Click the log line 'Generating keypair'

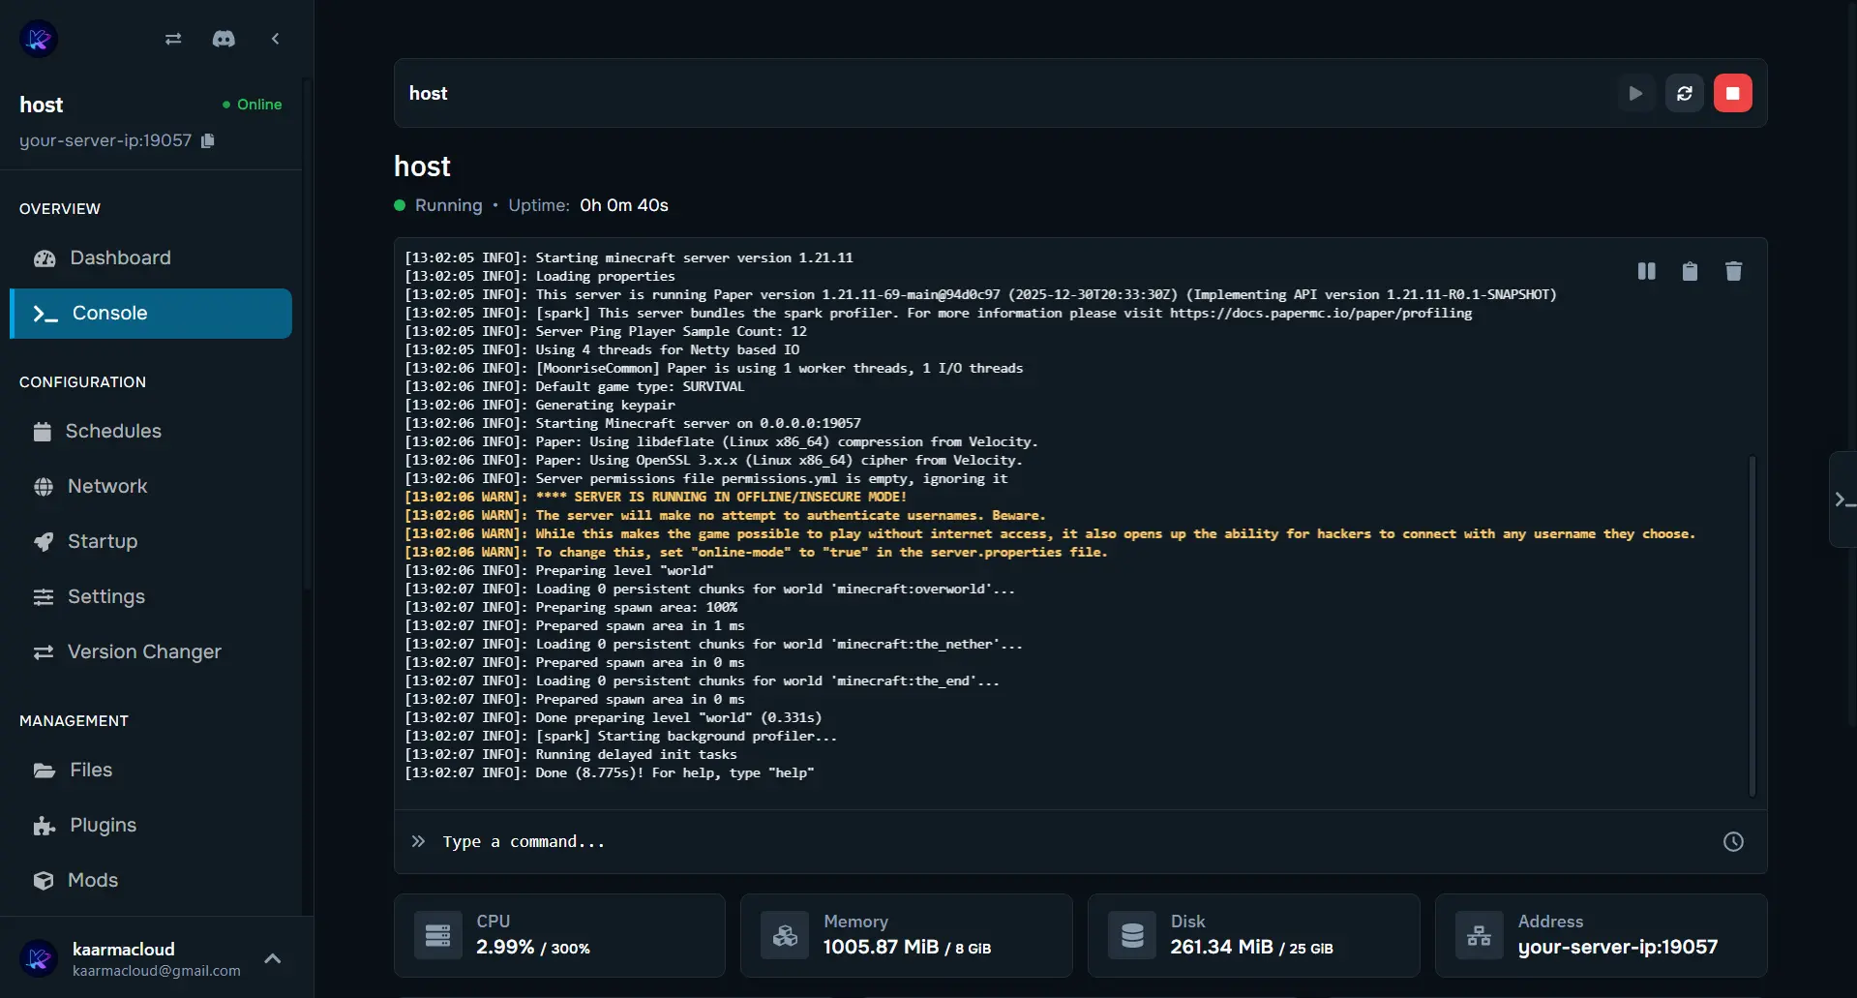click(x=540, y=405)
